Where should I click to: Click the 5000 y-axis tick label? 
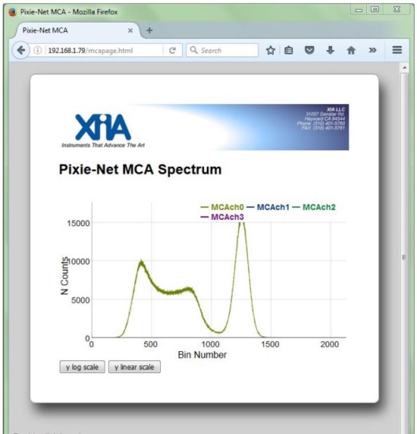click(x=81, y=300)
